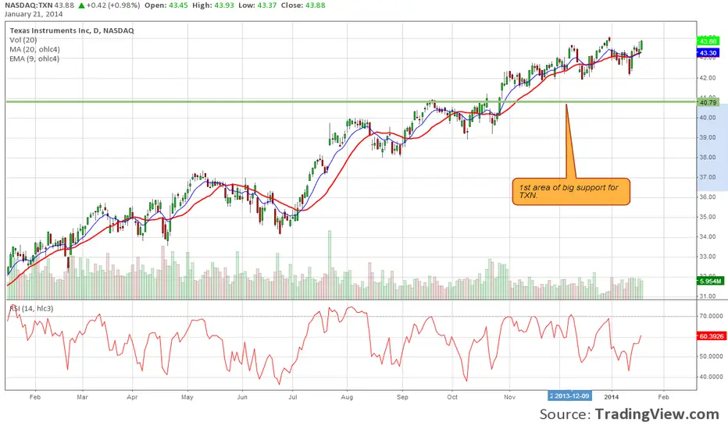Select the Vol (20) indicator label
728x429 pixels.
23,40
